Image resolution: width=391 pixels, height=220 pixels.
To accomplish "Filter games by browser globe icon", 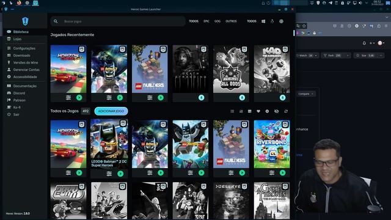I will click(281, 21).
